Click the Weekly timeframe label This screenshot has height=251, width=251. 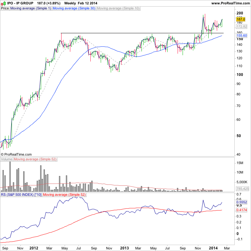tap(70, 3)
